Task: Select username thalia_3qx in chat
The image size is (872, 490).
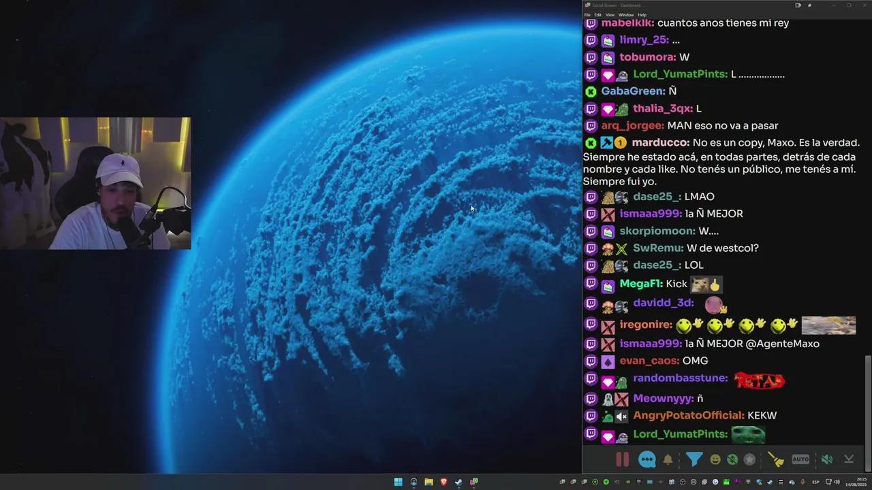Action: point(662,109)
